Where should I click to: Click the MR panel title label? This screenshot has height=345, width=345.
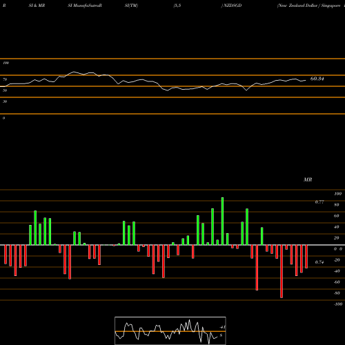308,179
